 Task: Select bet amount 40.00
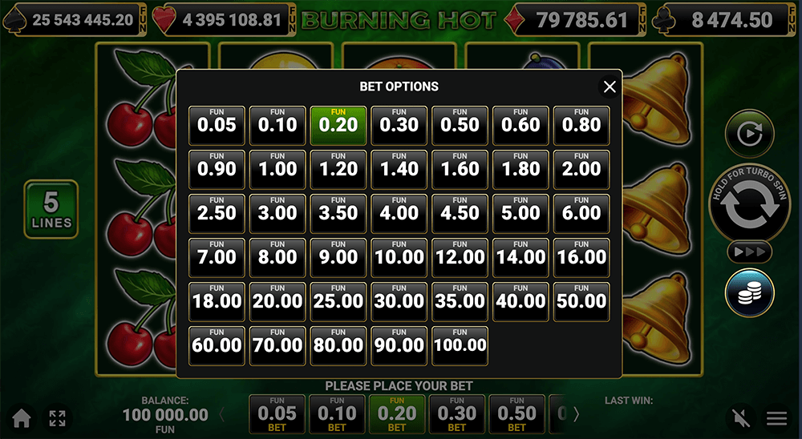click(520, 301)
